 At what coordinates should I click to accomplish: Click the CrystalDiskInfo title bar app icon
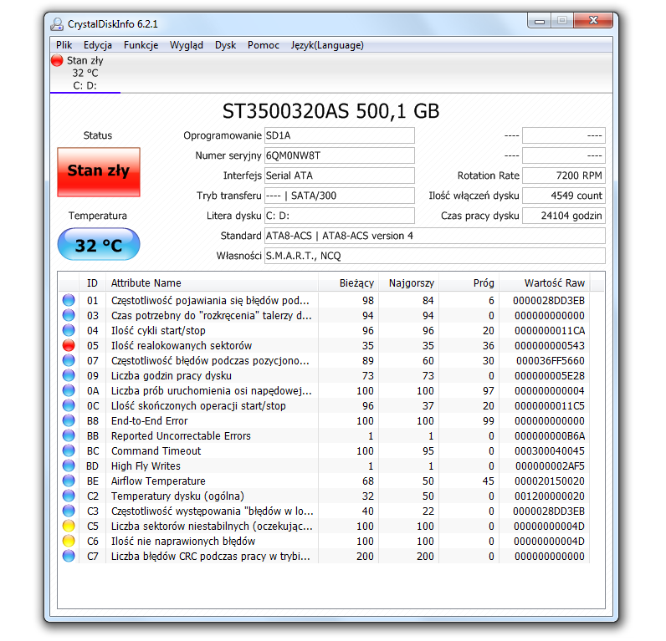click(x=57, y=24)
